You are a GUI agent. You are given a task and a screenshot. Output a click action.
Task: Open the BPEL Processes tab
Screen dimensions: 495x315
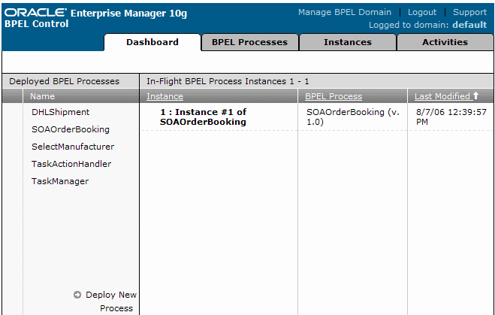click(249, 42)
